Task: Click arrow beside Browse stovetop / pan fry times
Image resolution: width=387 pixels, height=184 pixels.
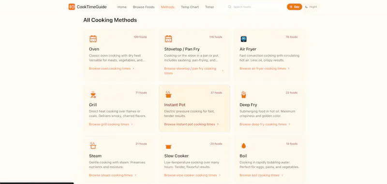Action: tap(223, 71)
